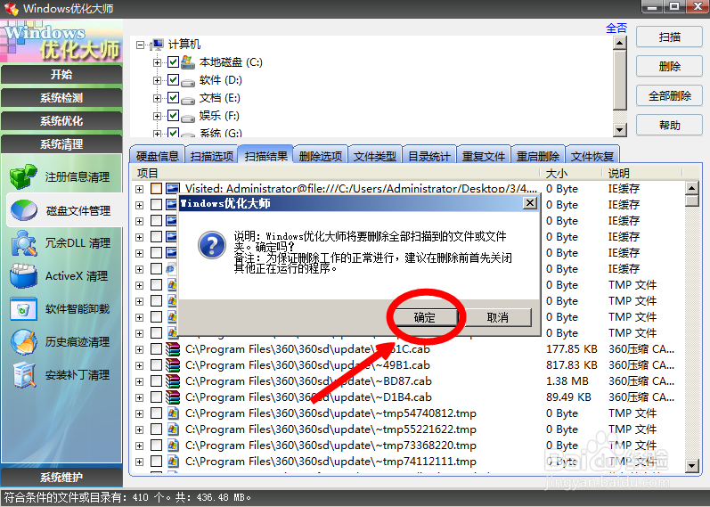Open 帮助 button

coord(669,125)
